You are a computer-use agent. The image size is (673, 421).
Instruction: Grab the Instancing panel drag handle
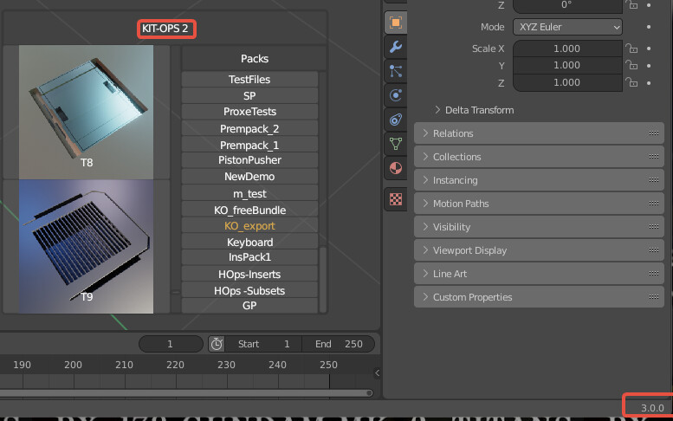[x=654, y=180]
